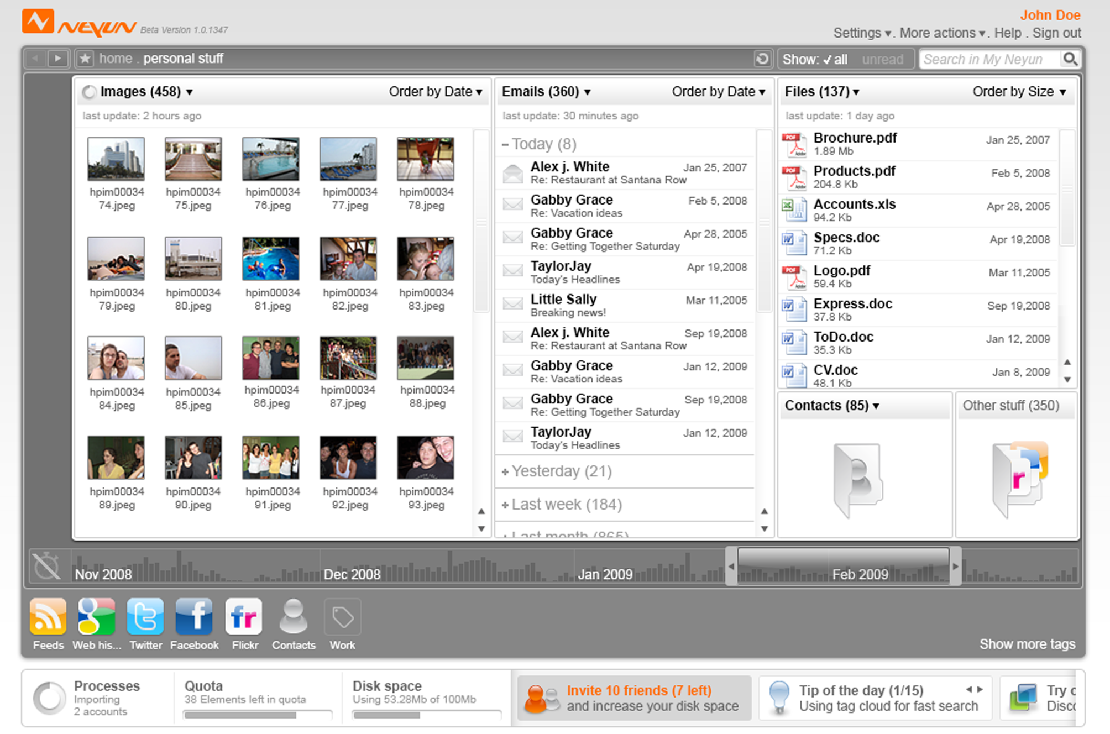Select the Show unread filter
Screen dimensions: 1110x734
(x=882, y=59)
